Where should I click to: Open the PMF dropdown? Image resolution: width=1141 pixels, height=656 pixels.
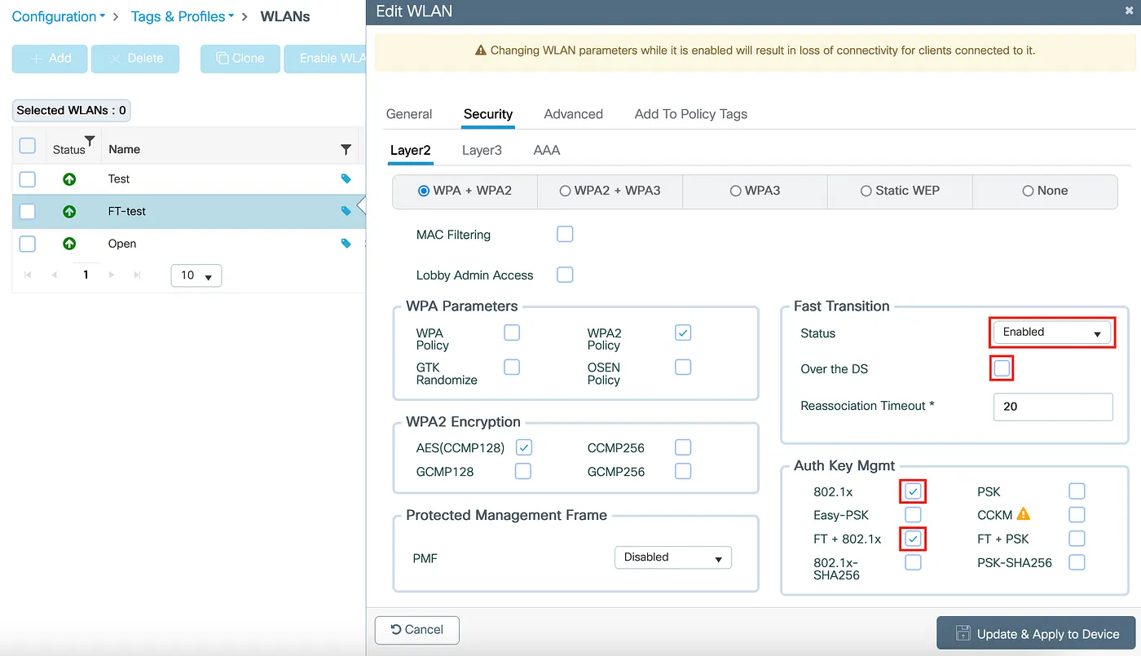(672, 557)
